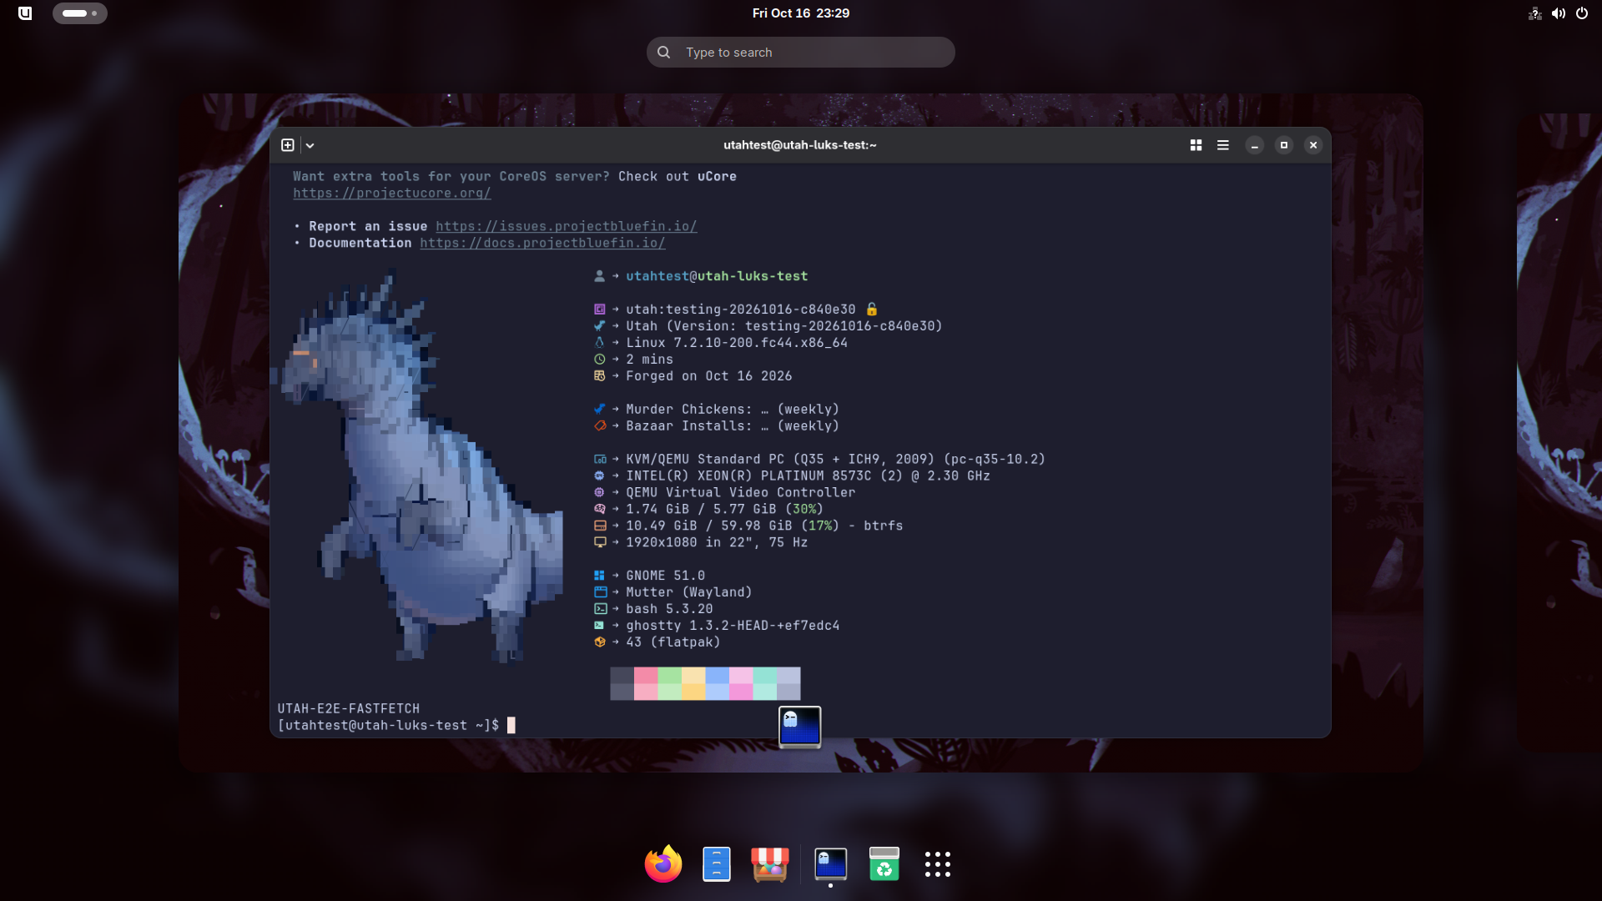Open the network status icon
Screen dimensions: 1602x901
pos(1534,13)
